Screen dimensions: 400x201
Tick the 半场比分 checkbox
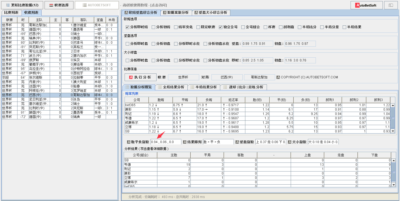pyautogui.click(x=300, y=27)
